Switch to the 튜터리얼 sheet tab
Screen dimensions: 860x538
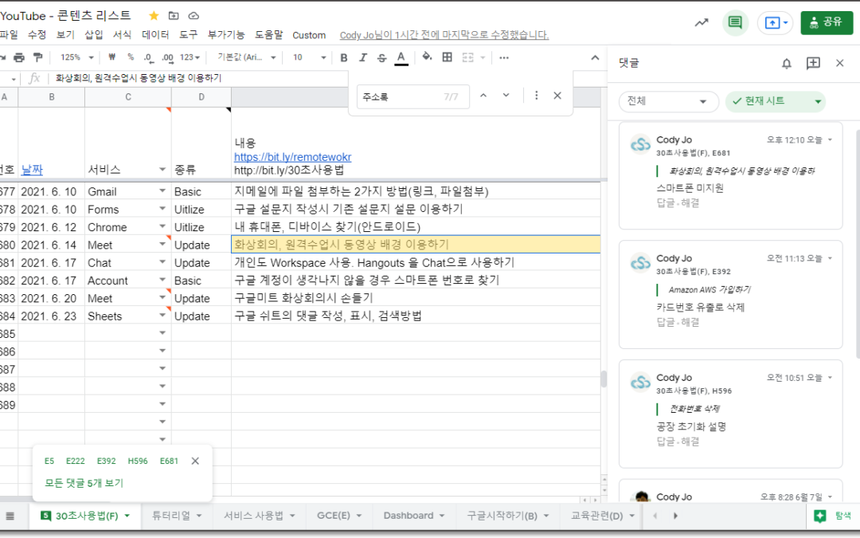[177, 516]
